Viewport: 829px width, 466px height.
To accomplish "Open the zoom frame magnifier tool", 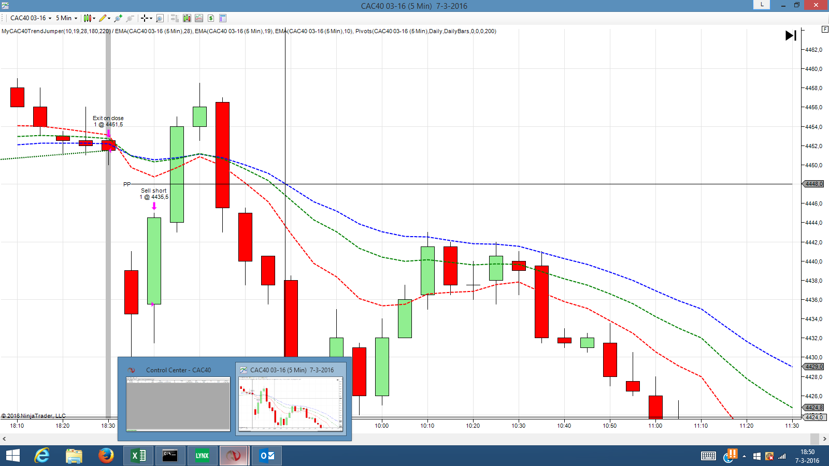I will (x=160, y=18).
